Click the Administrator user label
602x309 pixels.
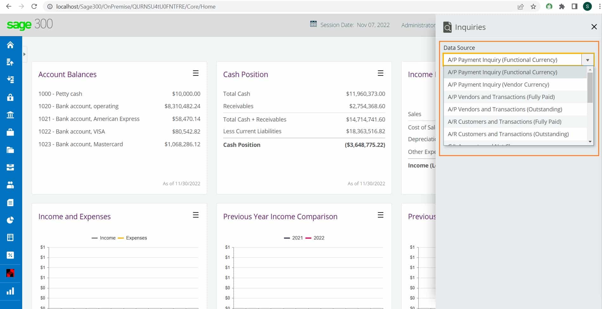(418, 25)
